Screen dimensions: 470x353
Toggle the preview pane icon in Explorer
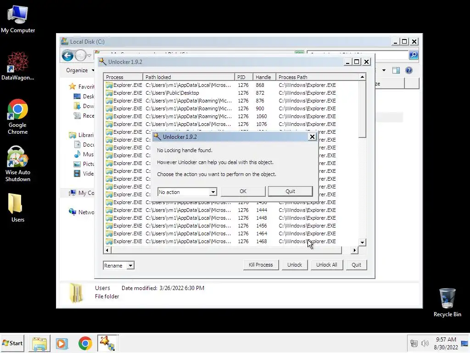396,70
